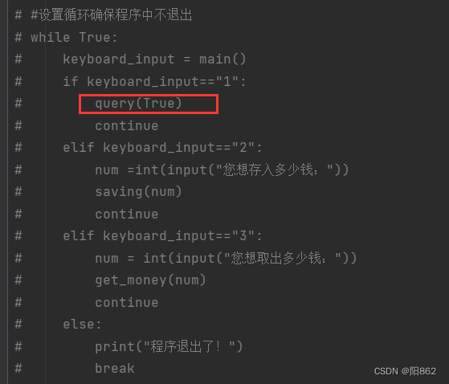The image size is (449, 384).
Task: Click the Chinese comment on first line
Action: (x=111, y=15)
